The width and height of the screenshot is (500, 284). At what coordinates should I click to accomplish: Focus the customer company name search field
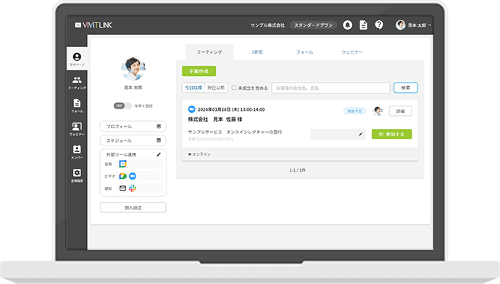pos(330,88)
